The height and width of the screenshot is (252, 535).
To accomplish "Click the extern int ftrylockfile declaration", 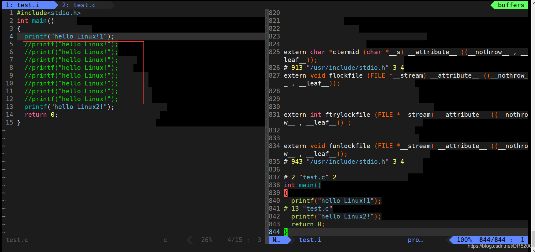I will (x=406, y=118).
